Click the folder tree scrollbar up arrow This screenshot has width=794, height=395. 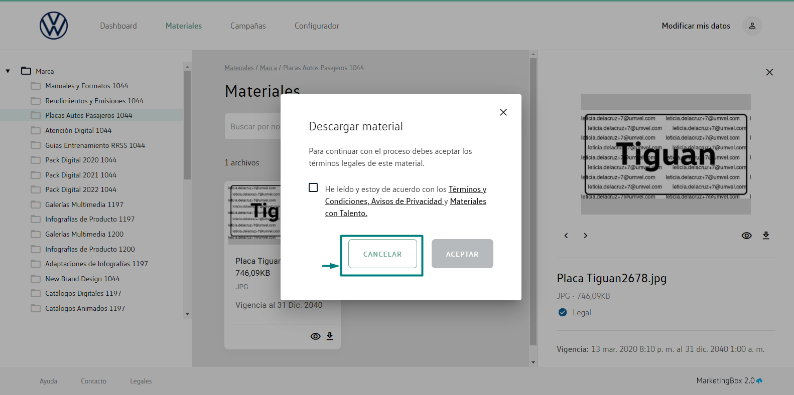[x=187, y=66]
